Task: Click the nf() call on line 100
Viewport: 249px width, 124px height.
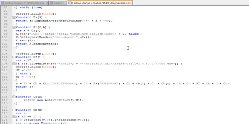Action: [84, 37]
